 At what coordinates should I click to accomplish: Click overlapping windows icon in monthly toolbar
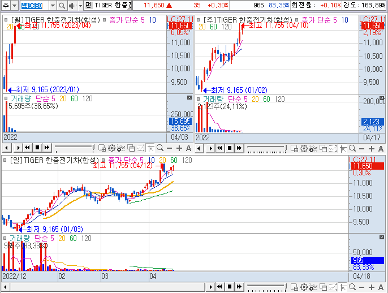click(x=131, y=148)
